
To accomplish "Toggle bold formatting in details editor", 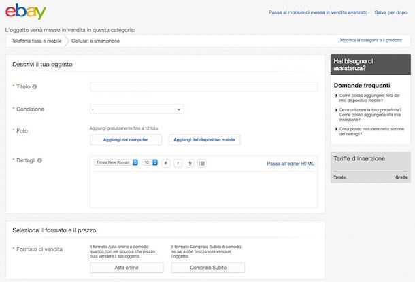I will click(x=166, y=163).
